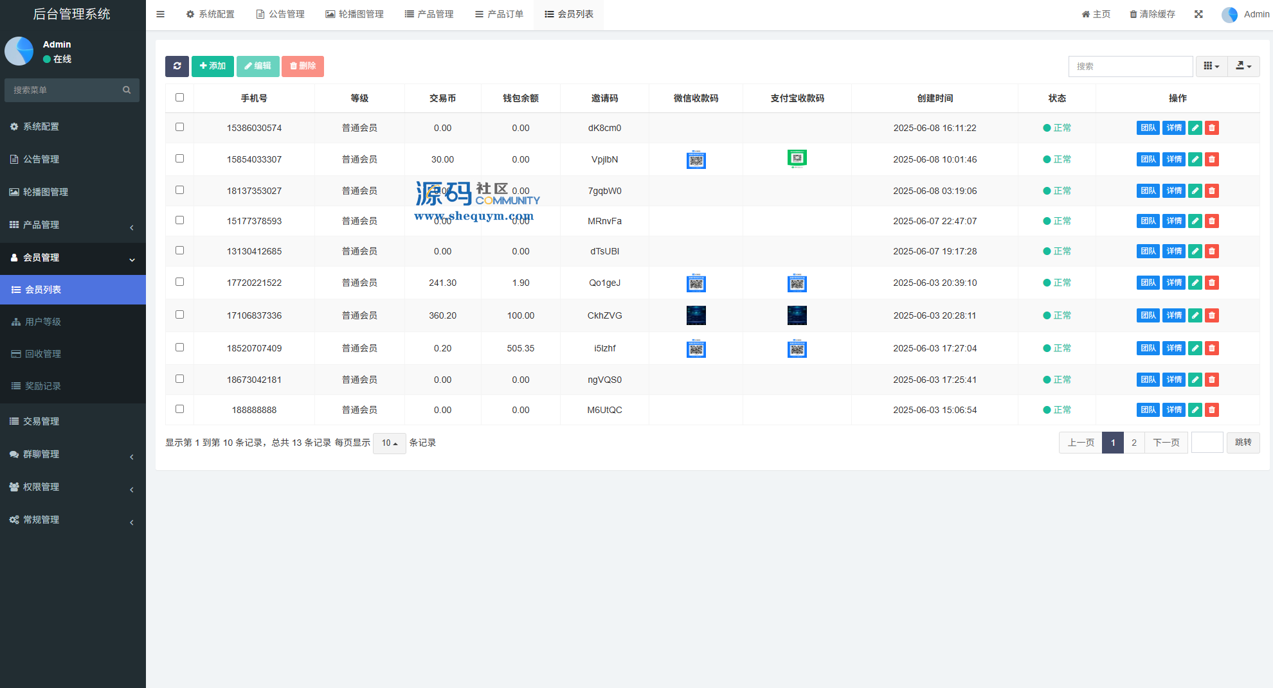Switch to the 产品订单 top tab

click(499, 14)
